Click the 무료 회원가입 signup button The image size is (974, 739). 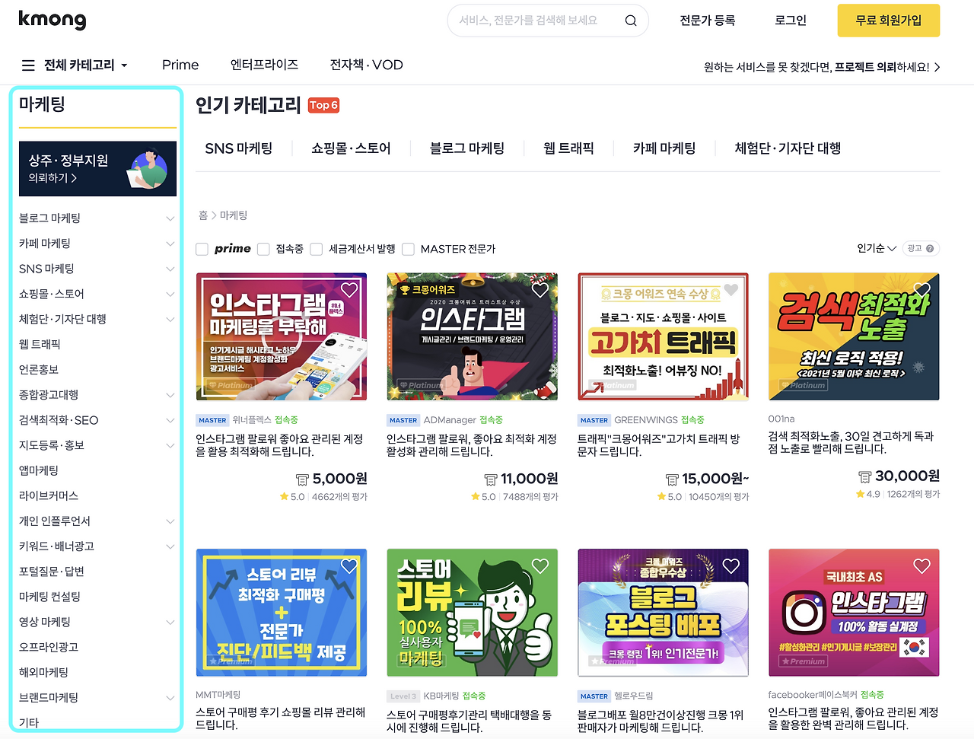[888, 21]
